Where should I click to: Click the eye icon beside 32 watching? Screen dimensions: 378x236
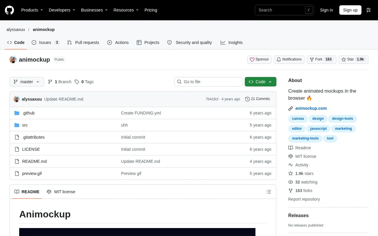291,182
